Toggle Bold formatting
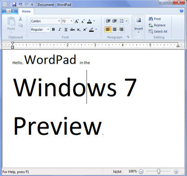The height and width of the screenshot is (176, 187). pyautogui.click(x=53, y=29)
